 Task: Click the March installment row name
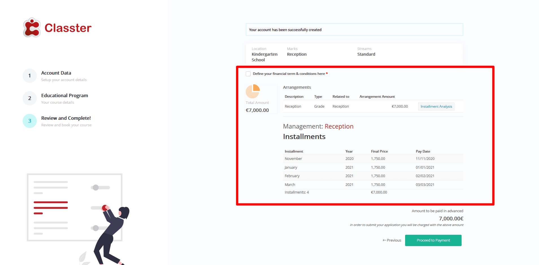click(290, 185)
